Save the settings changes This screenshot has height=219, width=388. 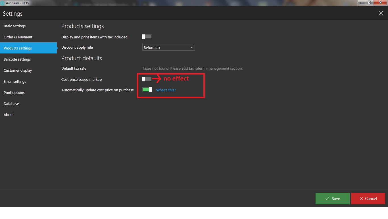(332, 199)
